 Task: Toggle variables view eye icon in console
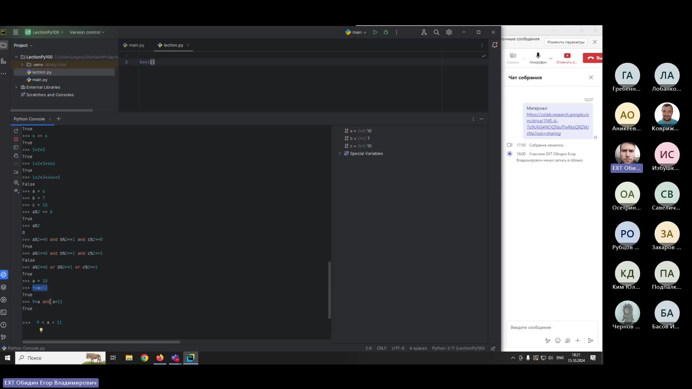[x=16, y=191]
